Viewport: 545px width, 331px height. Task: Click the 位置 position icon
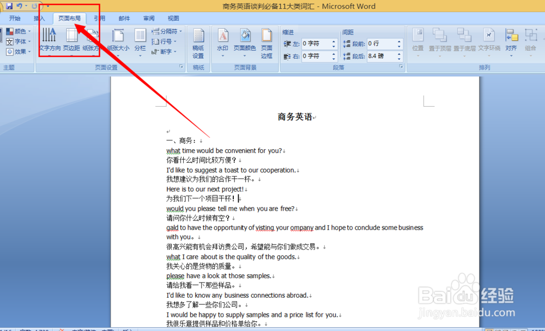(418, 42)
